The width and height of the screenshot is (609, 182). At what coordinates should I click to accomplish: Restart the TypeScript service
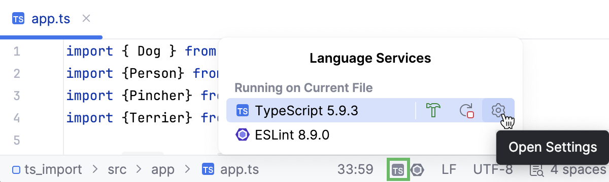(466, 110)
